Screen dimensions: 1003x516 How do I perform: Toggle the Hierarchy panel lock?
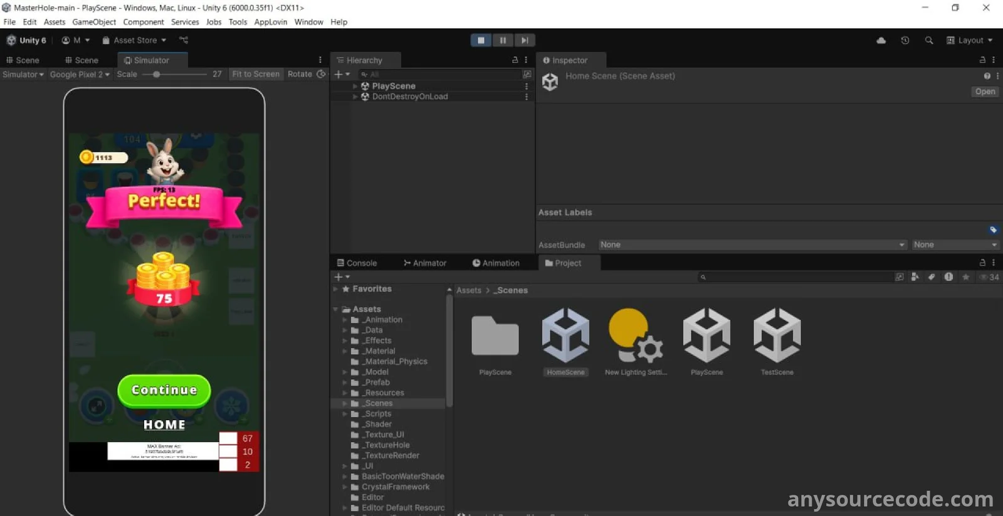click(x=515, y=60)
